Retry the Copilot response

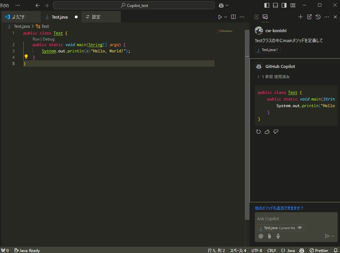[x=258, y=132]
